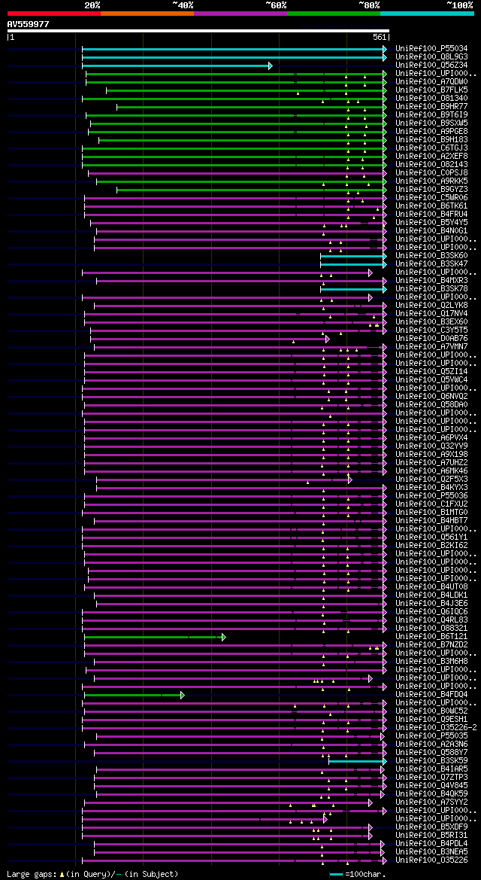481x880 pixels.
Task: Select the UniRef100_A9RKK5 label
Action: (431, 181)
